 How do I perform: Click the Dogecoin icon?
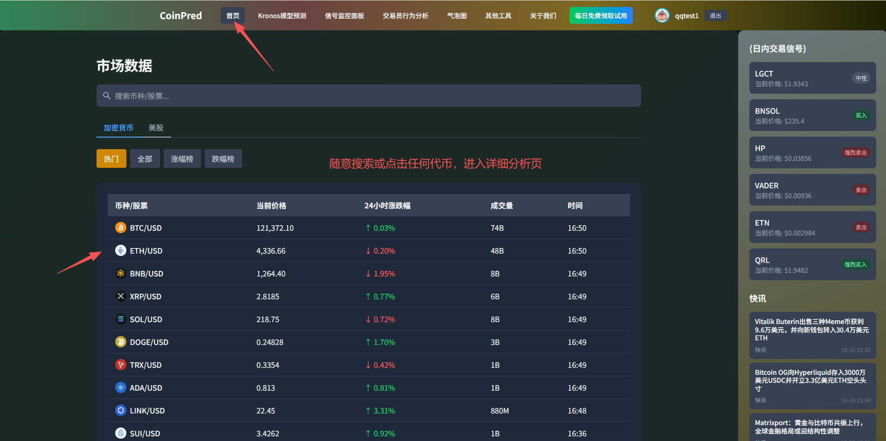[x=121, y=342]
